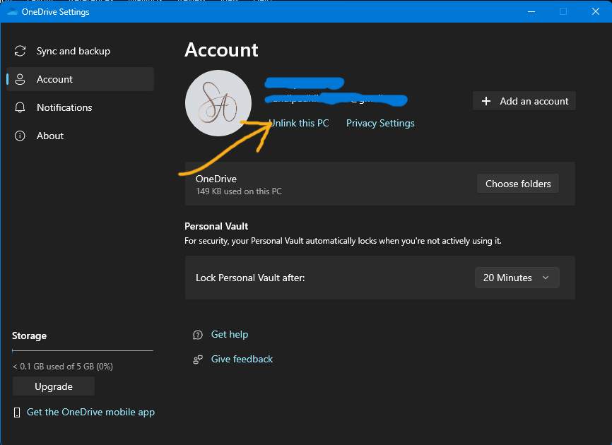This screenshot has height=445, width=612.
Task: Click the OneDrive cloud icon in title bar
Action: pos(12,12)
